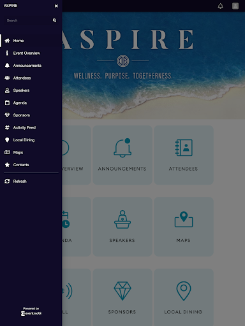Open notifications bell in top bar
The image size is (245, 326).
[x=221, y=6]
